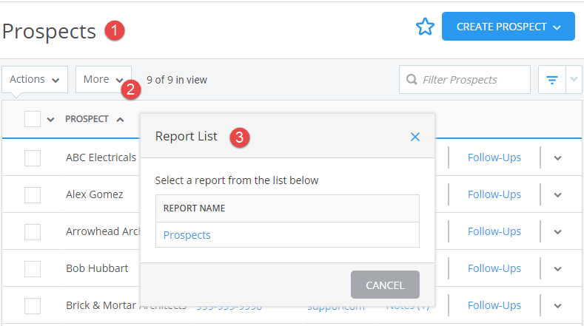Toggle the select-all checkbox in header

click(33, 119)
